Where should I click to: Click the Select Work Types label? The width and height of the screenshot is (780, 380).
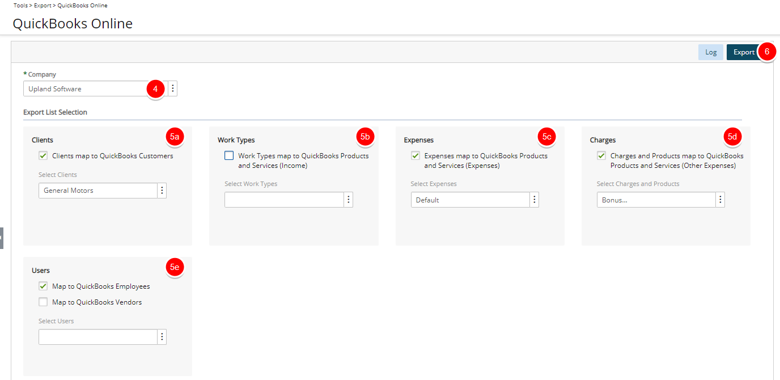pyautogui.click(x=251, y=184)
